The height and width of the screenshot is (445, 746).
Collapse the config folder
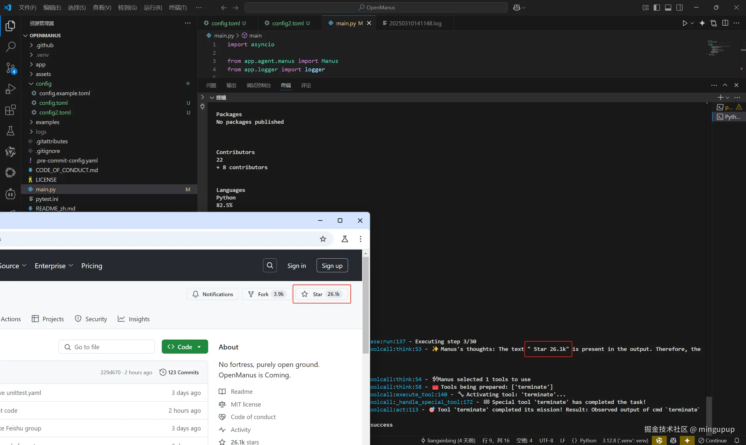pos(43,84)
